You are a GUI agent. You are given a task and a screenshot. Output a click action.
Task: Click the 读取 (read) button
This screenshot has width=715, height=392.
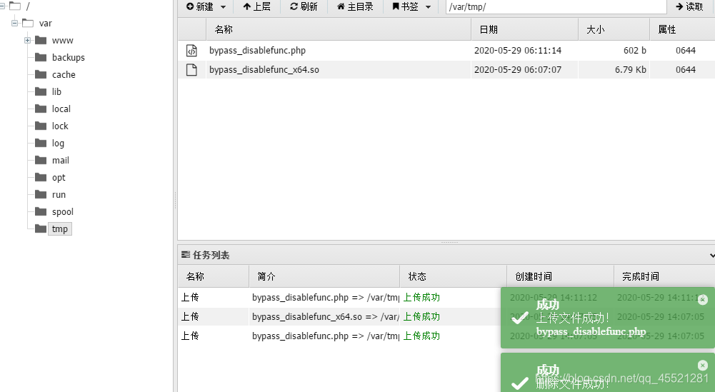click(689, 7)
